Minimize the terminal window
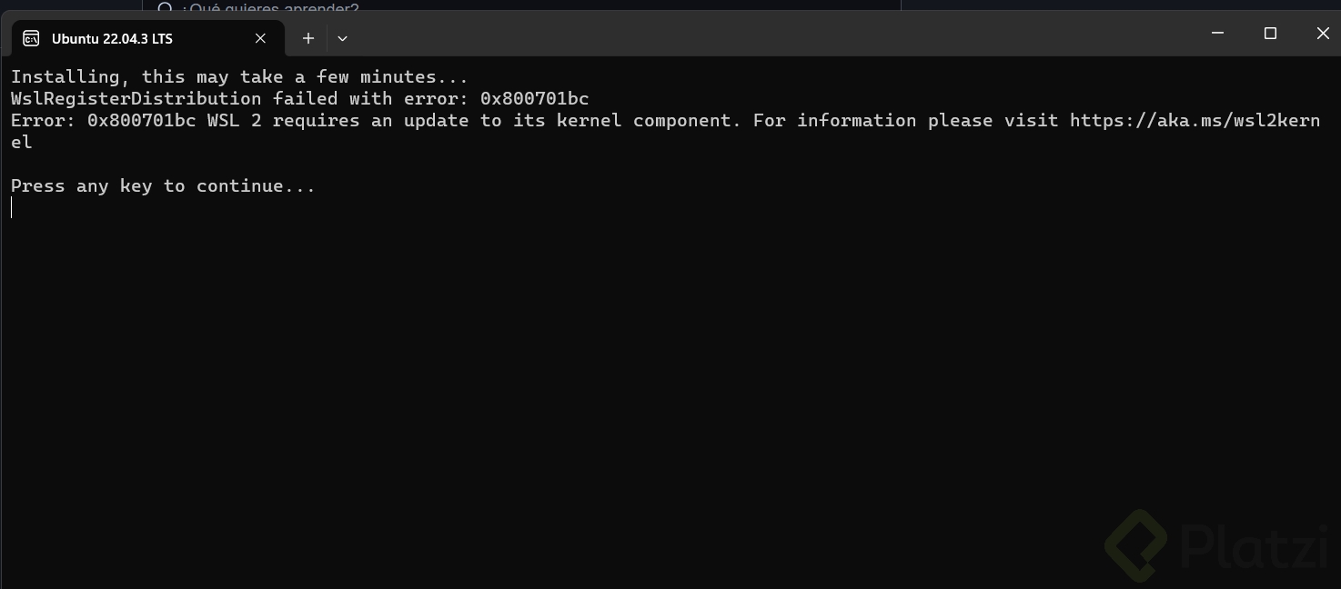This screenshot has width=1341, height=589. click(x=1217, y=34)
